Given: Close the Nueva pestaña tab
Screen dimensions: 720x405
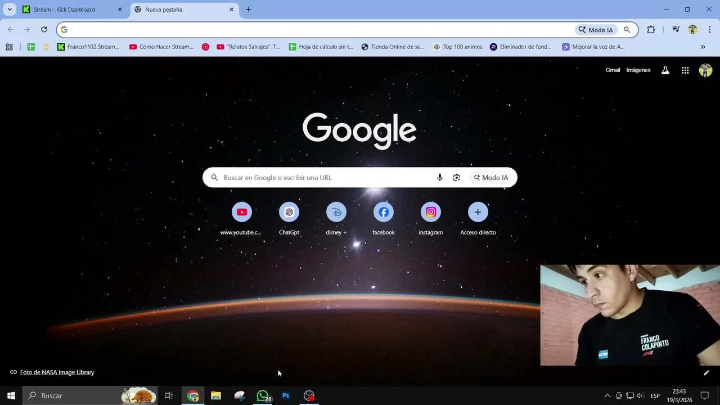Looking at the screenshot, I should 231,10.
